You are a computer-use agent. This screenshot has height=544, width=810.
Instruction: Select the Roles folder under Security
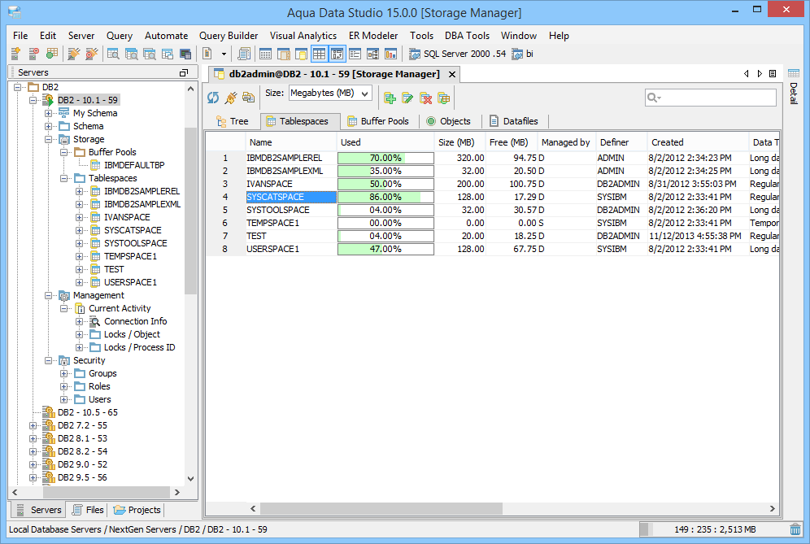[99, 386]
